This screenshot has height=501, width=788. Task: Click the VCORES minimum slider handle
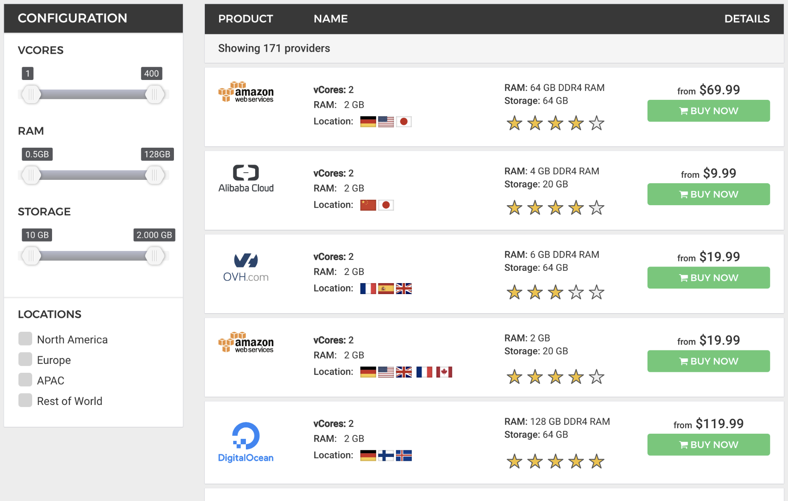click(x=31, y=94)
